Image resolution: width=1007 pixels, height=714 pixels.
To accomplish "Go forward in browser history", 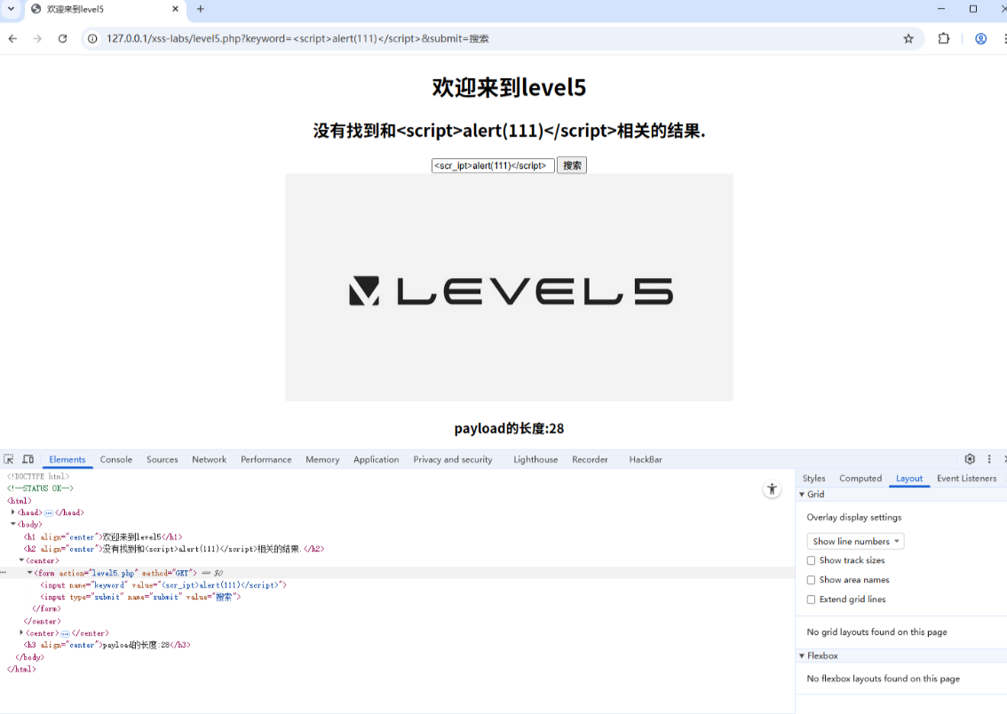I will click(x=37, y=38).
